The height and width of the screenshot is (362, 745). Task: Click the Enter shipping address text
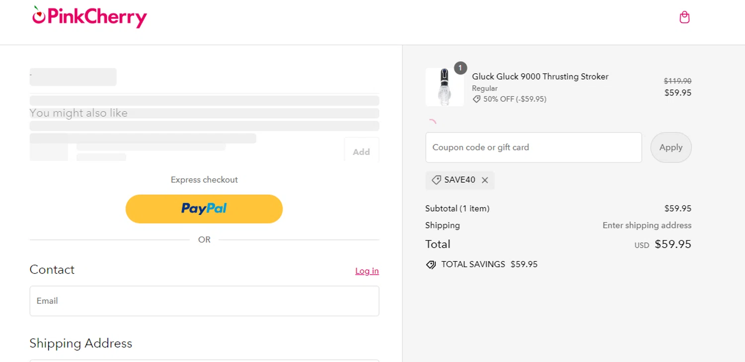647,225
